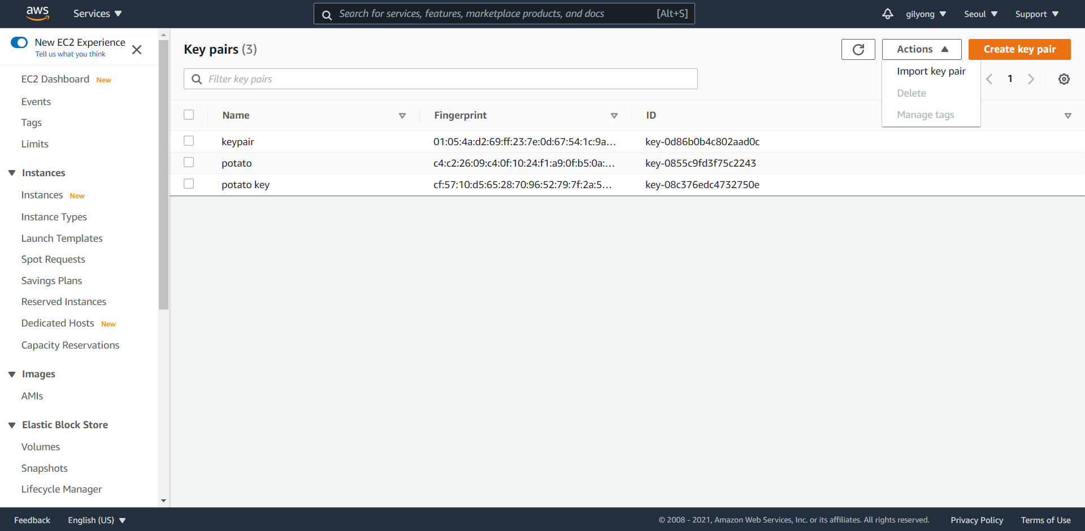This screenshot has width=1085, height=531.
Task: Open Savings Plans in sidebar
Action: [51, 281]
